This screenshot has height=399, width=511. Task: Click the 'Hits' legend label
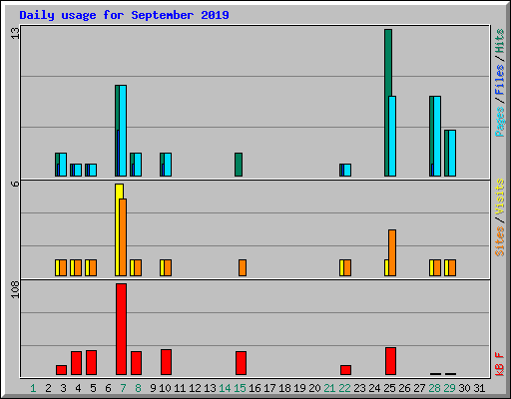(x=499, y=41)
